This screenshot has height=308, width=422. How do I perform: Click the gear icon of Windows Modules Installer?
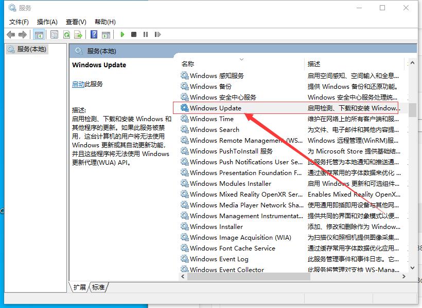pyautogui.click(x=184, y=183)
